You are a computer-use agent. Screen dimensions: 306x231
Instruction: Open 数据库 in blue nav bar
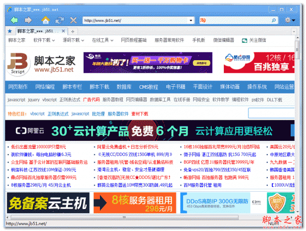click(124, 87)
